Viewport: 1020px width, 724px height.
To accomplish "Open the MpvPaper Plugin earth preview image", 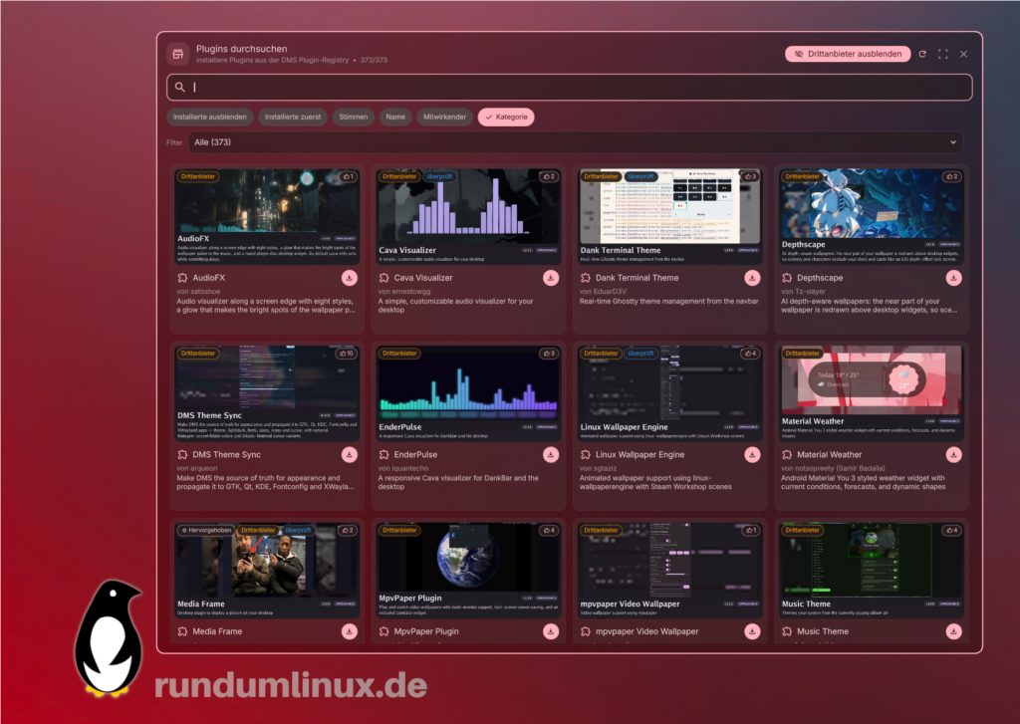I will (468, 571).
